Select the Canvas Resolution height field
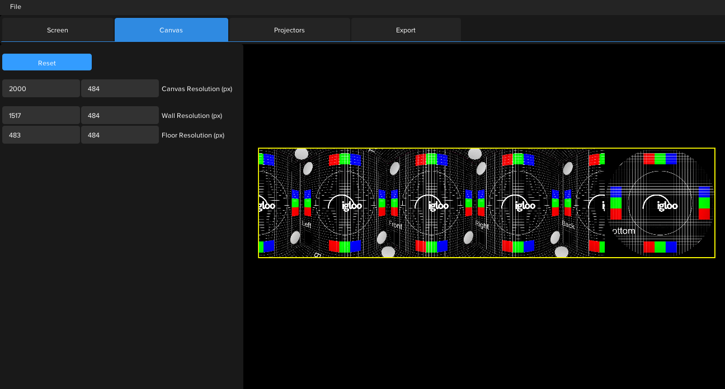 click(x=120, y=88)
